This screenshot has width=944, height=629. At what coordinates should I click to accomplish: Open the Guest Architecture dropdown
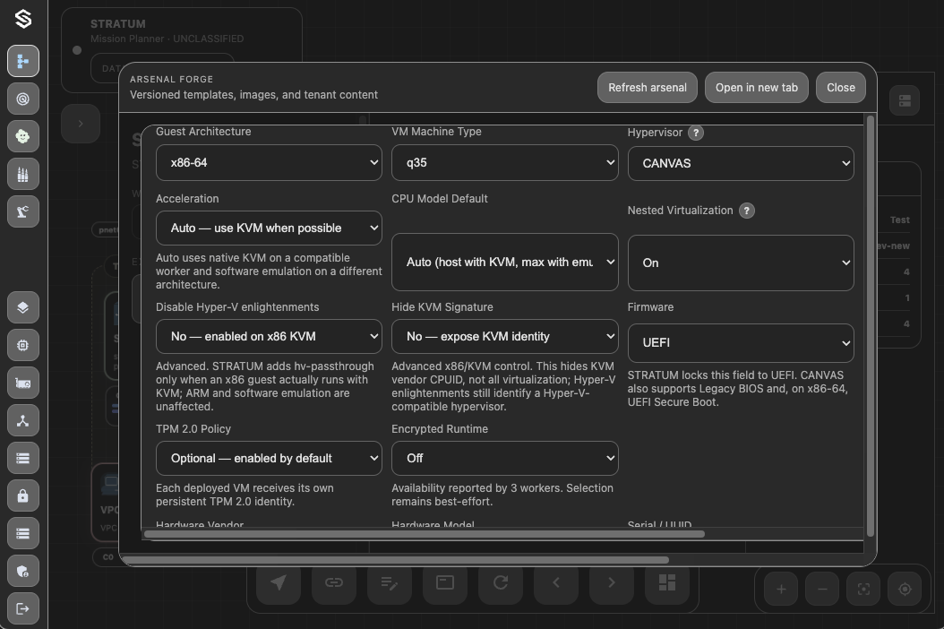(269, 163)
